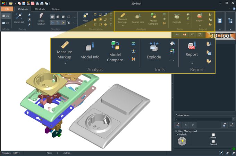The height and width of the screenshot is (156, 236).
Task: Click the open folder icon in the quick access bar
Action: pos(11,3)
